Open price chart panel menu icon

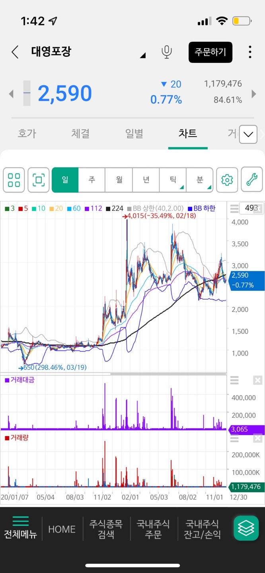point(235,208)
